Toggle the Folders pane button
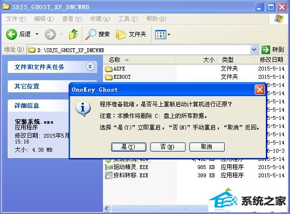290x214 pixels. point(131,34)
